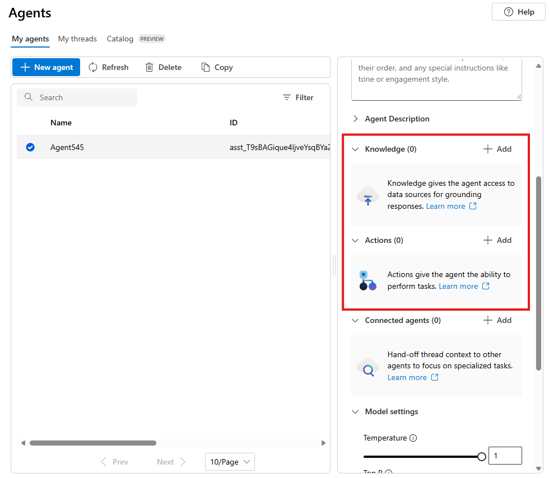Click the Temperature value input field
The width and height of the screenshot is (549, 478).
pyautogui.click(x=505, y=456)
